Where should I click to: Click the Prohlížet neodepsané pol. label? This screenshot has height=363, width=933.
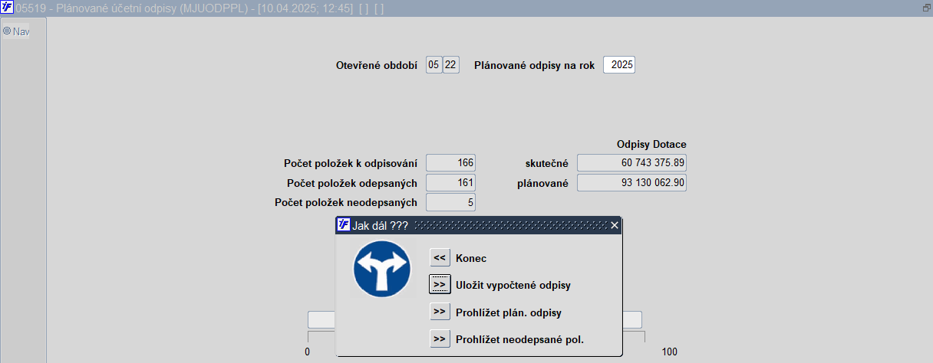tap(519, 339)
